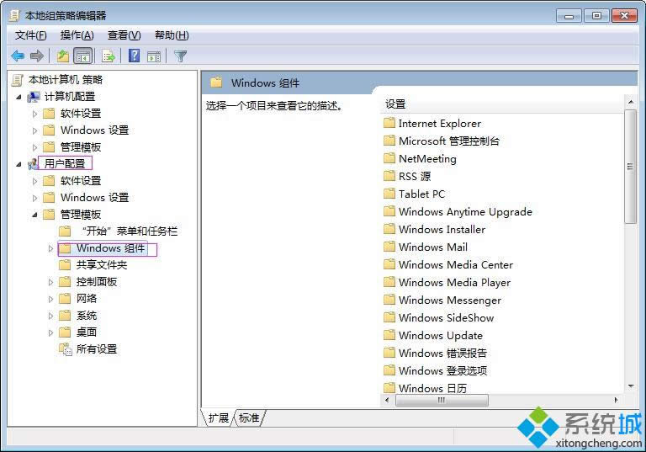This screenshot has width=646, height=452.
Task: Click the Windows Update folder icon
Action: click(389, 335)
